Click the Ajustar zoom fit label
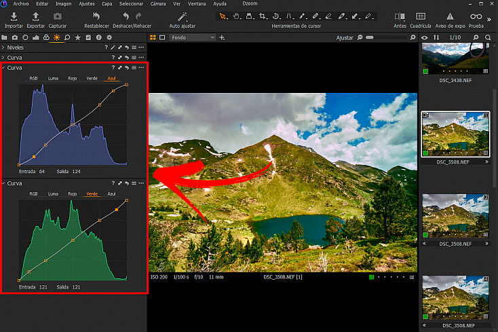The width and height of the screenshot is (498, 332). click(x=345, y=37)
